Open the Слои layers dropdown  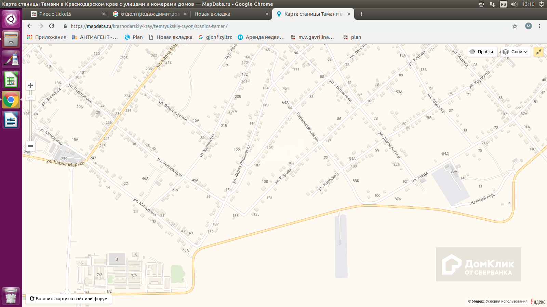pyautogui.click(x=516, y=52)
